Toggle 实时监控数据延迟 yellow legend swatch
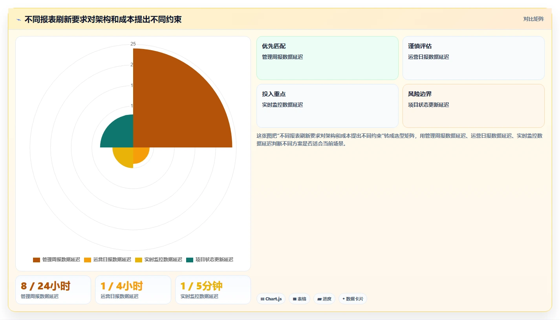This screenshot has height=320, width=560. (139, 260)
